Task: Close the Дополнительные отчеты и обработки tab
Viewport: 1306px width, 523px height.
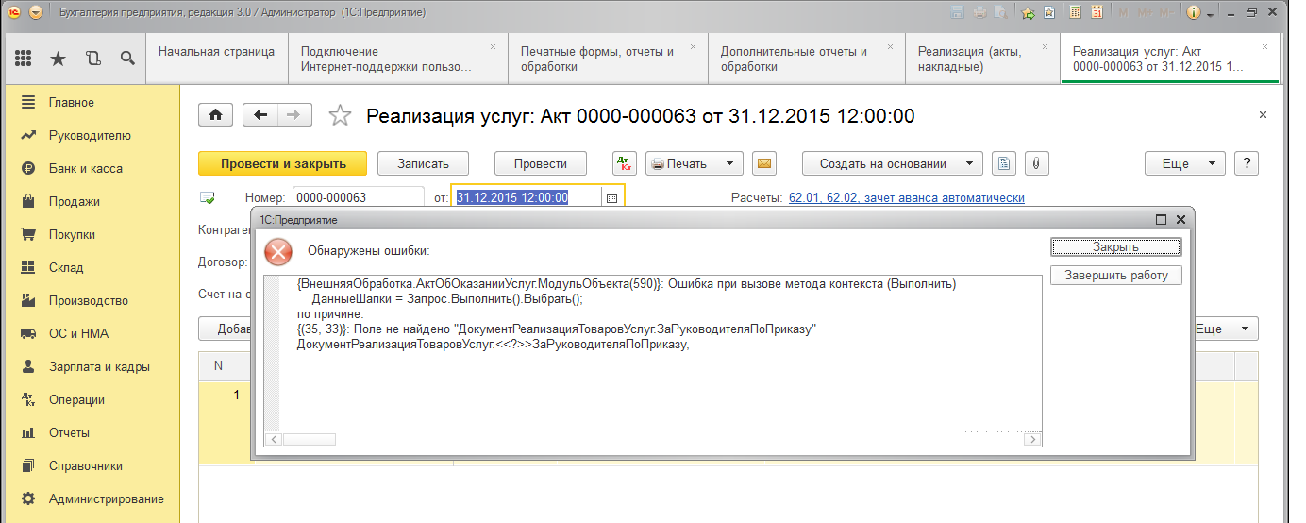Action: 891,46
